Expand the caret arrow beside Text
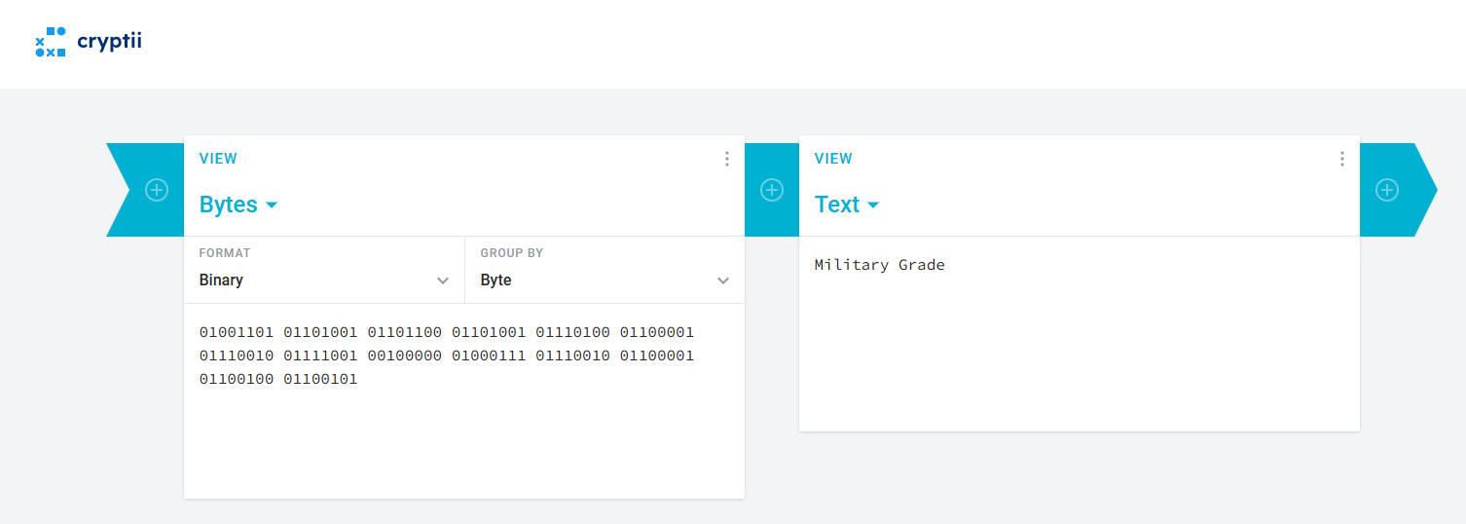Viewport: 1466px width, 524px height. point(873,206)
